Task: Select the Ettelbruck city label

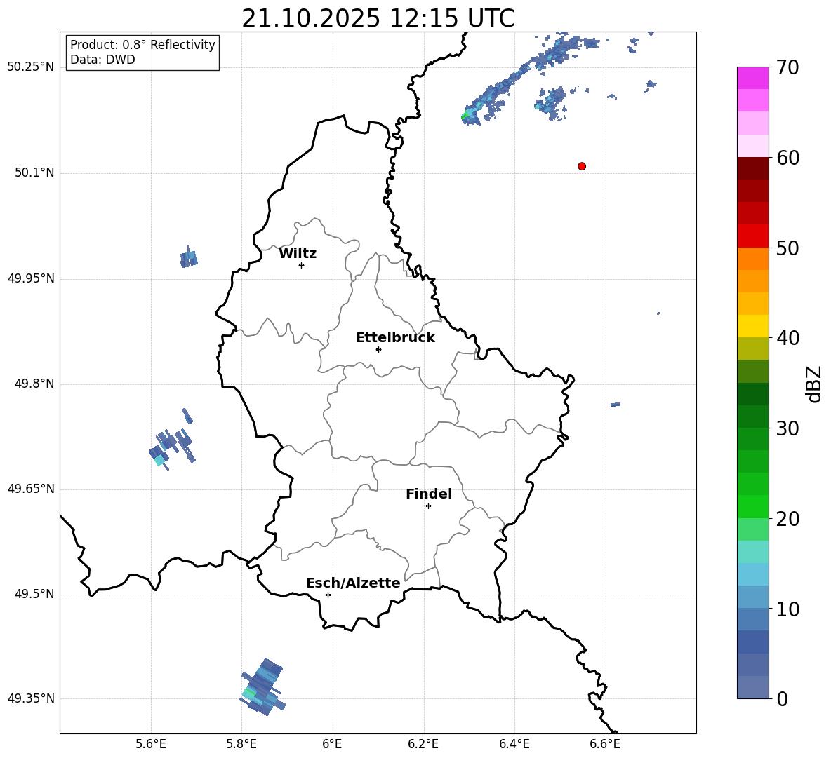Action: (x=395, y=338)
